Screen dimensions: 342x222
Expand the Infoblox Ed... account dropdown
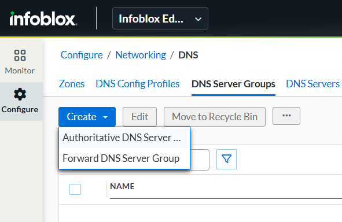[160, 18]
